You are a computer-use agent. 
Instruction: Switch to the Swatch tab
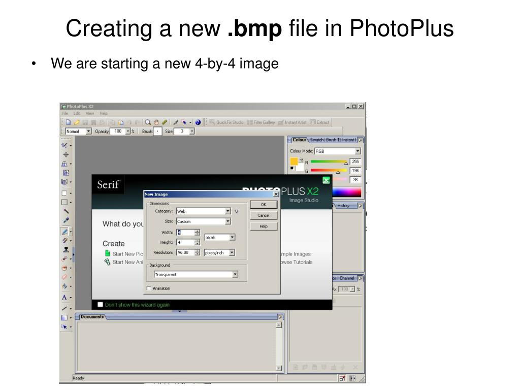(317, 140)
